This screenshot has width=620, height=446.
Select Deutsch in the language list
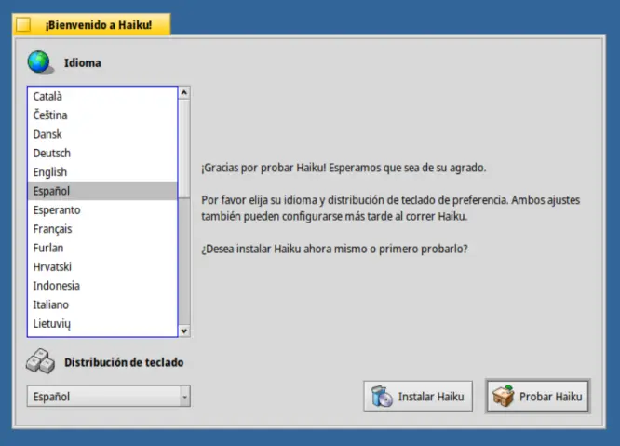click(x=102, y=153)
